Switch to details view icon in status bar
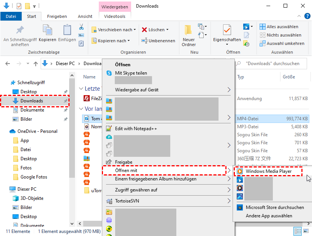312x236 pixels. [x=298, y=231]
